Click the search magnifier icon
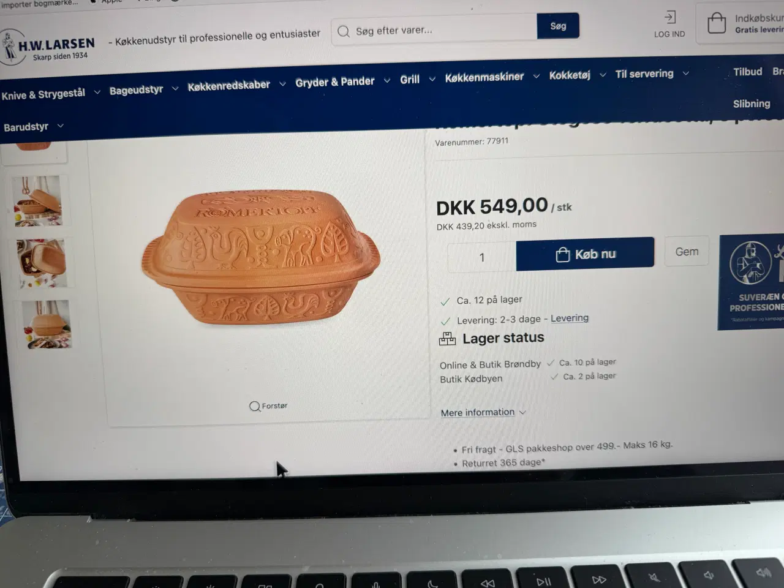 coord(344,31)
